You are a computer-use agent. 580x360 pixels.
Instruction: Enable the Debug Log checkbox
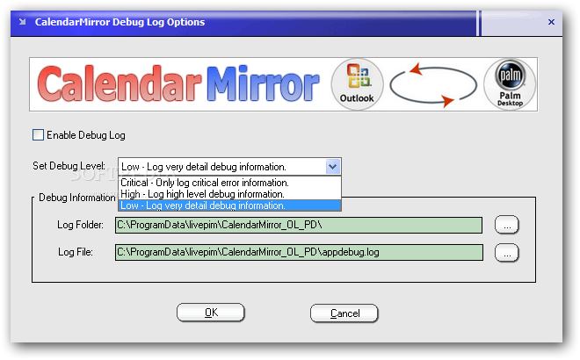point(38,135)
